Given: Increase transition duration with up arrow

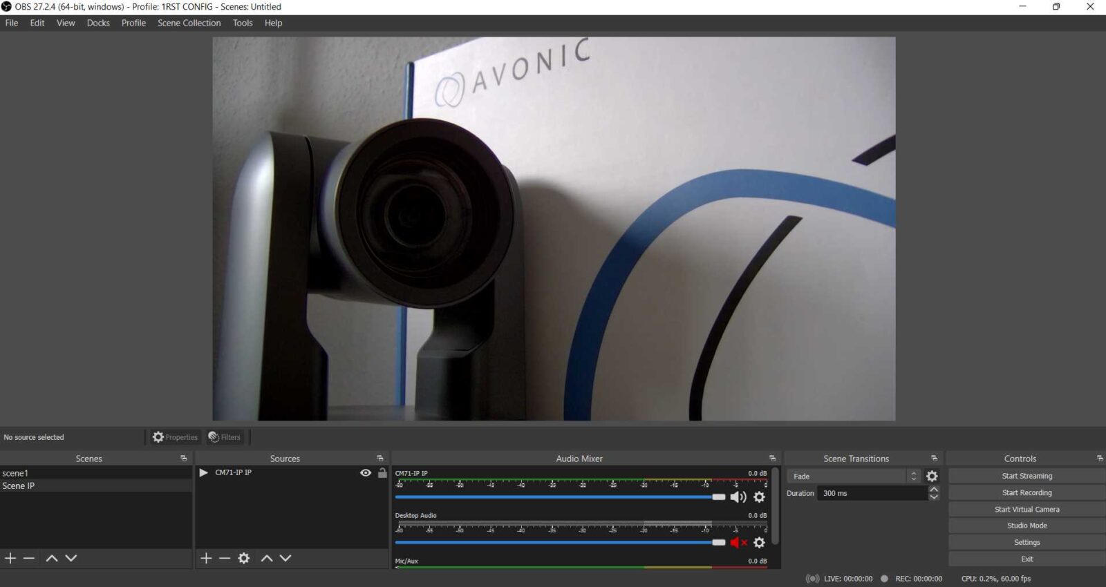Looking at the screenshot, I should 934,489.
